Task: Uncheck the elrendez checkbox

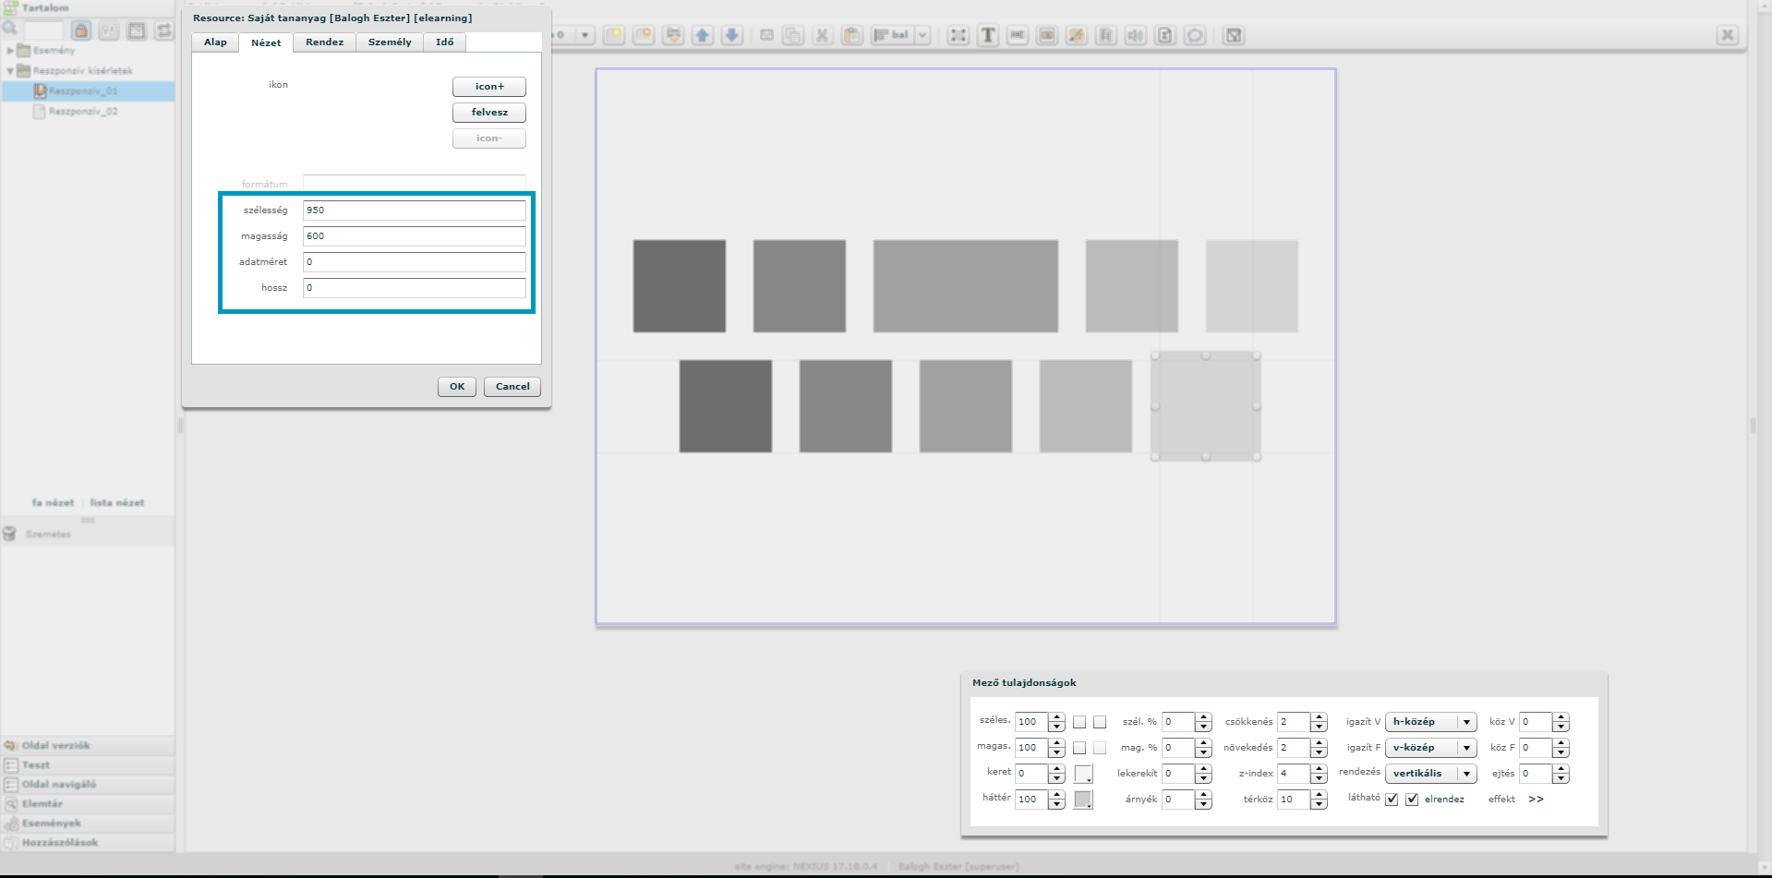Action: click(x=1412, y=800)
